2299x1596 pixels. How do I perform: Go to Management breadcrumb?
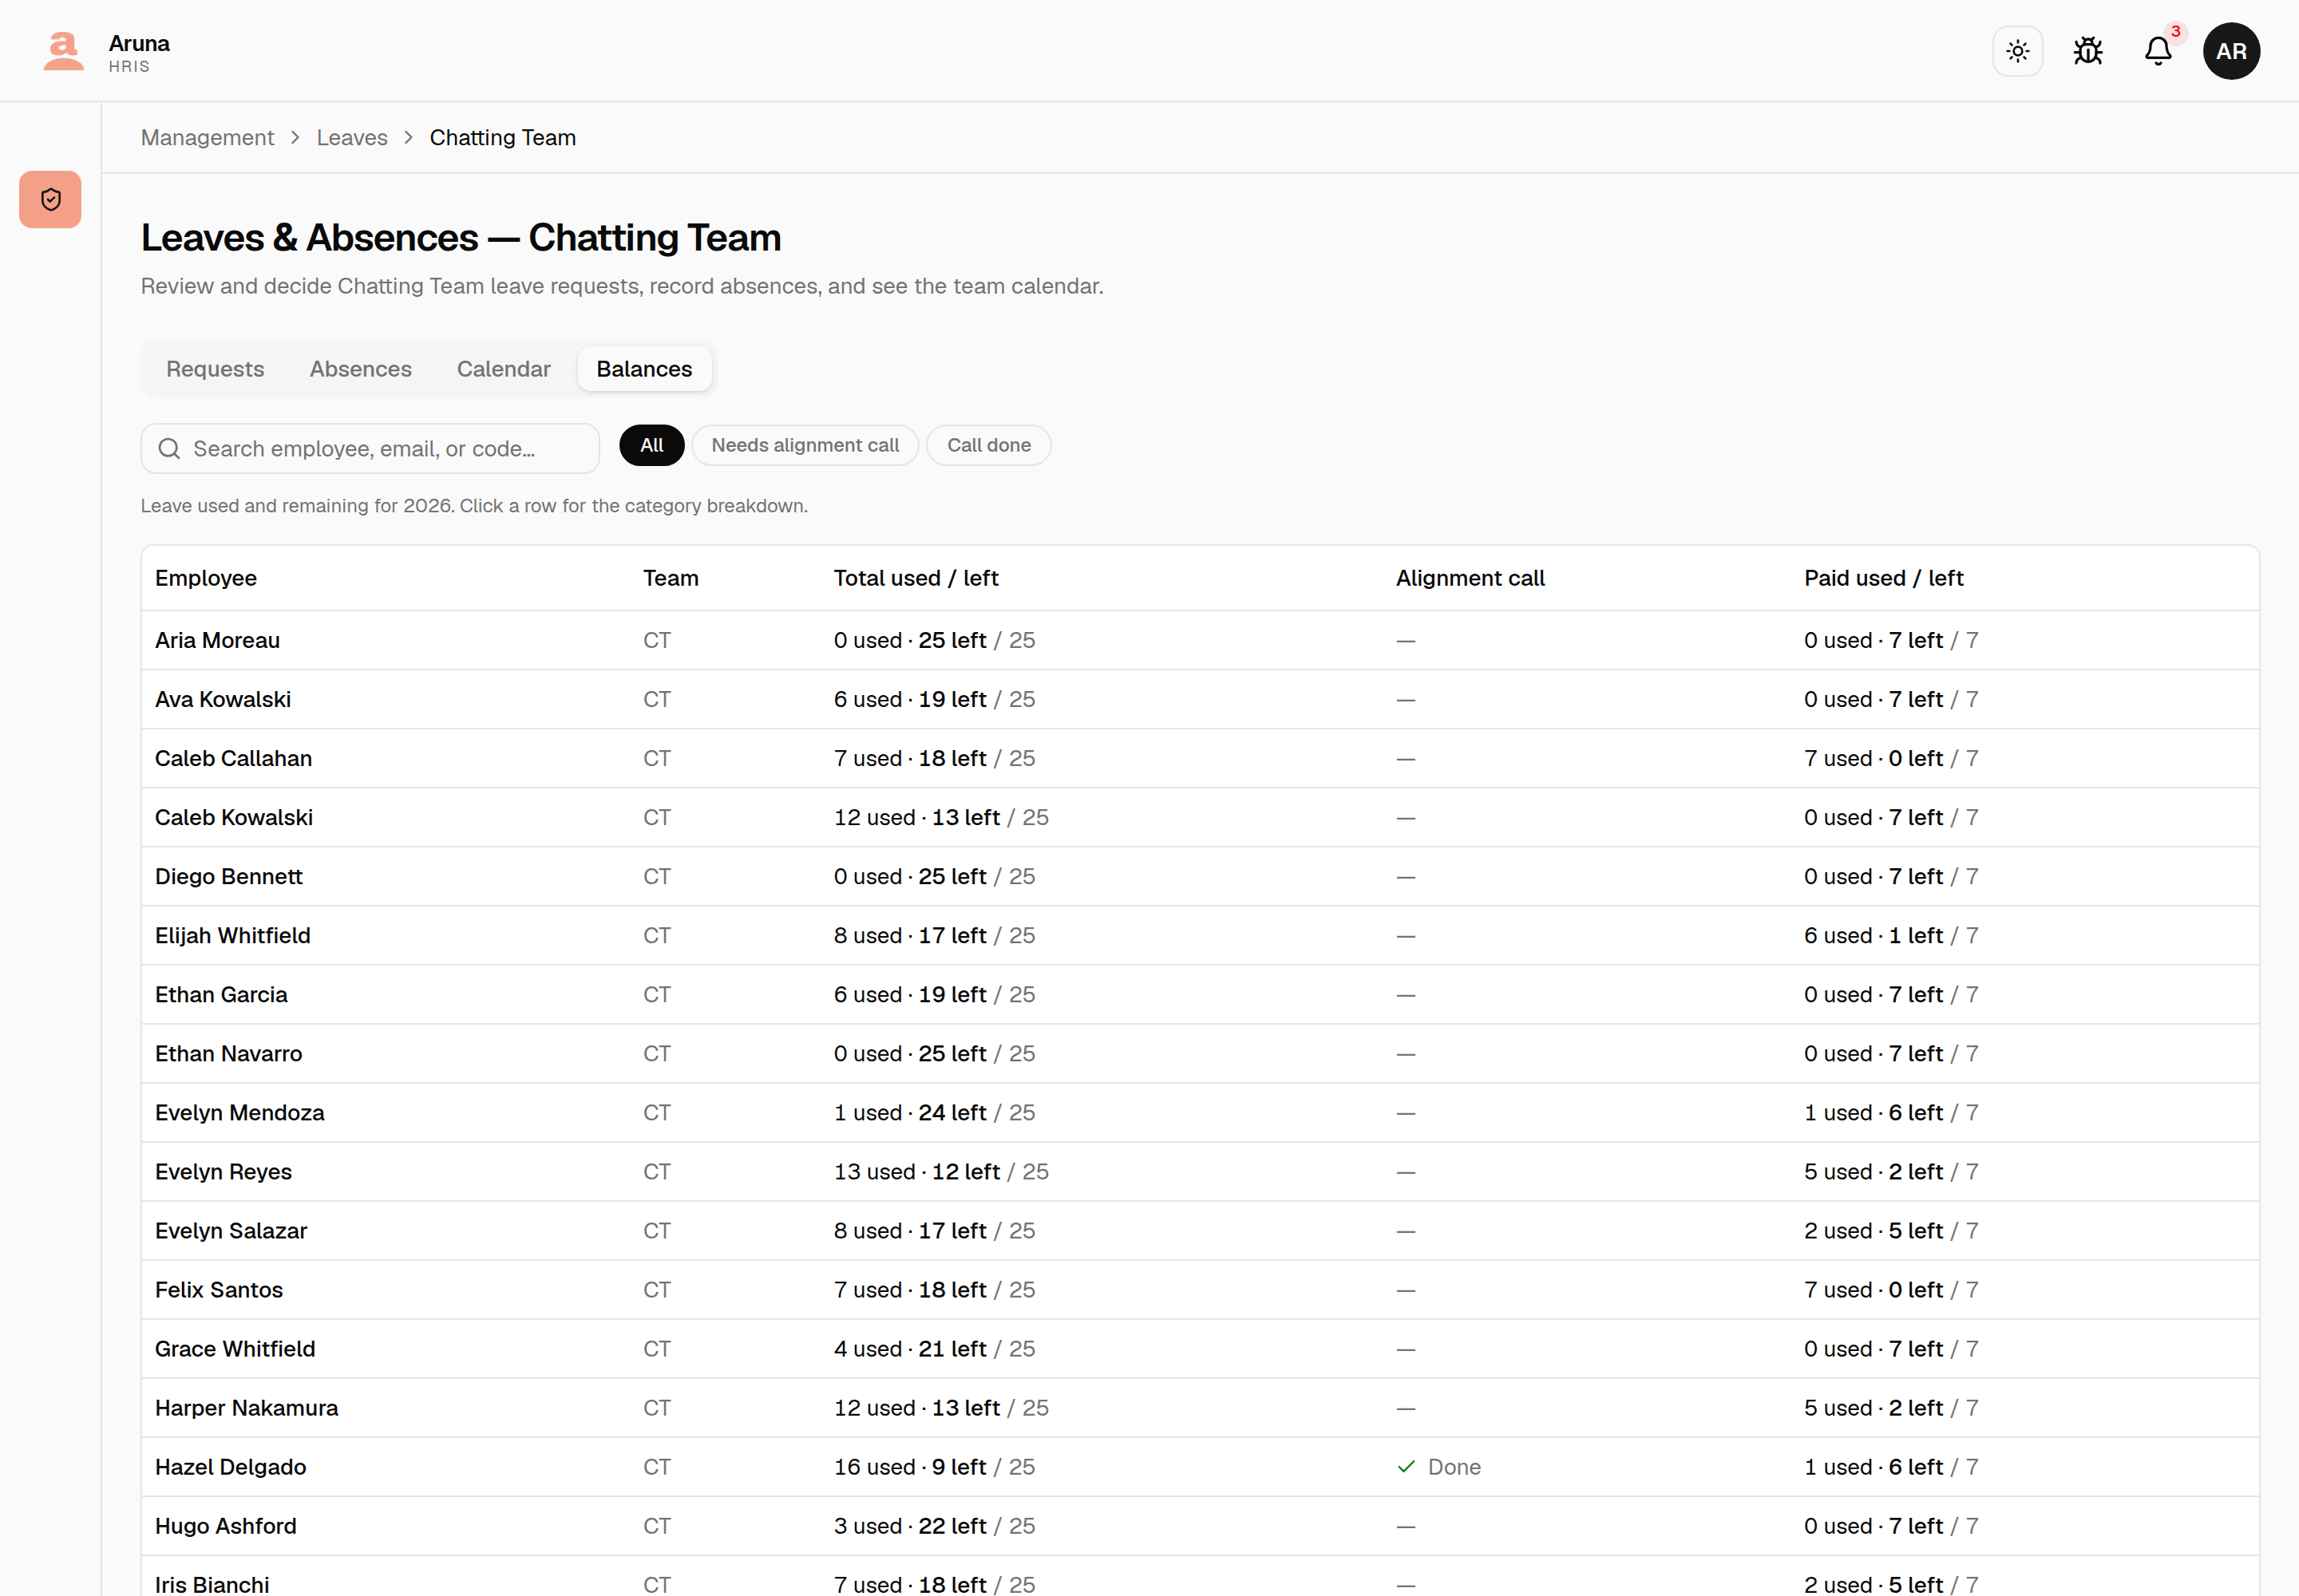[207, 138]
